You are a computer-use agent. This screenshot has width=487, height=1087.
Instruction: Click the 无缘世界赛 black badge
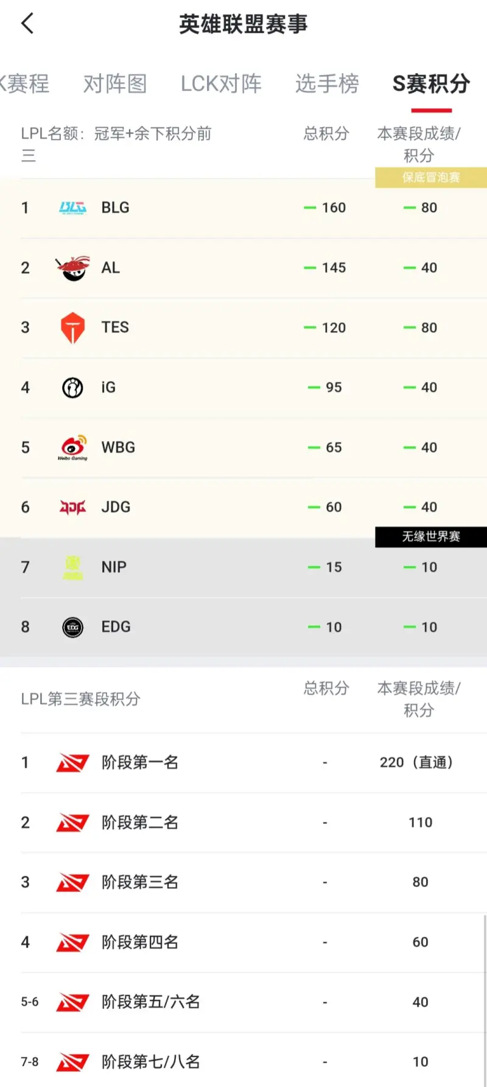pyautogui.click(x=429, y=537)
